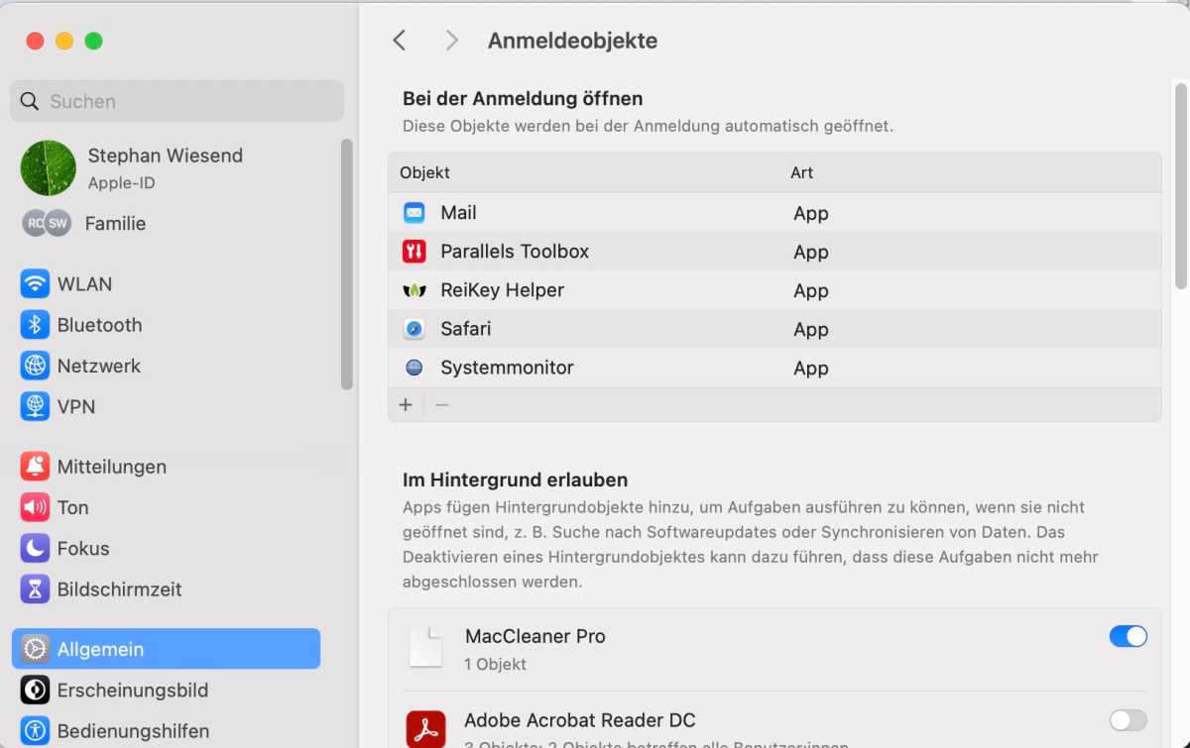Click the Stephan Wiesend profile picture
The image size is (1190, 748).
49,167
